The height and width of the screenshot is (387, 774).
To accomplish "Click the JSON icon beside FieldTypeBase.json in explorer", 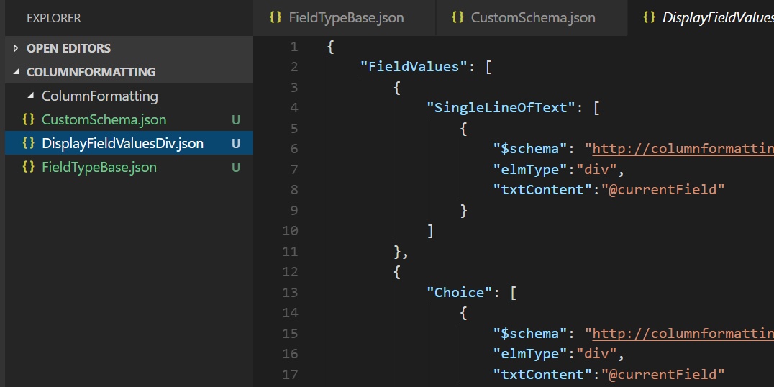I will coord(29,168).
